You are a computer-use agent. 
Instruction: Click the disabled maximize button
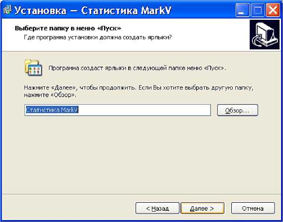[257, 10]
